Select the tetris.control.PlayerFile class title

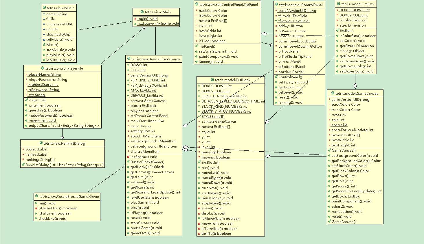click(64, 68)
